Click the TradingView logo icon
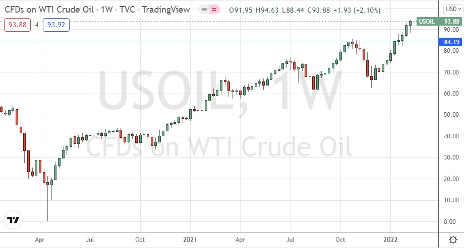Image resolution: width=464 pixels, height=248 pixels. point(14,220)
